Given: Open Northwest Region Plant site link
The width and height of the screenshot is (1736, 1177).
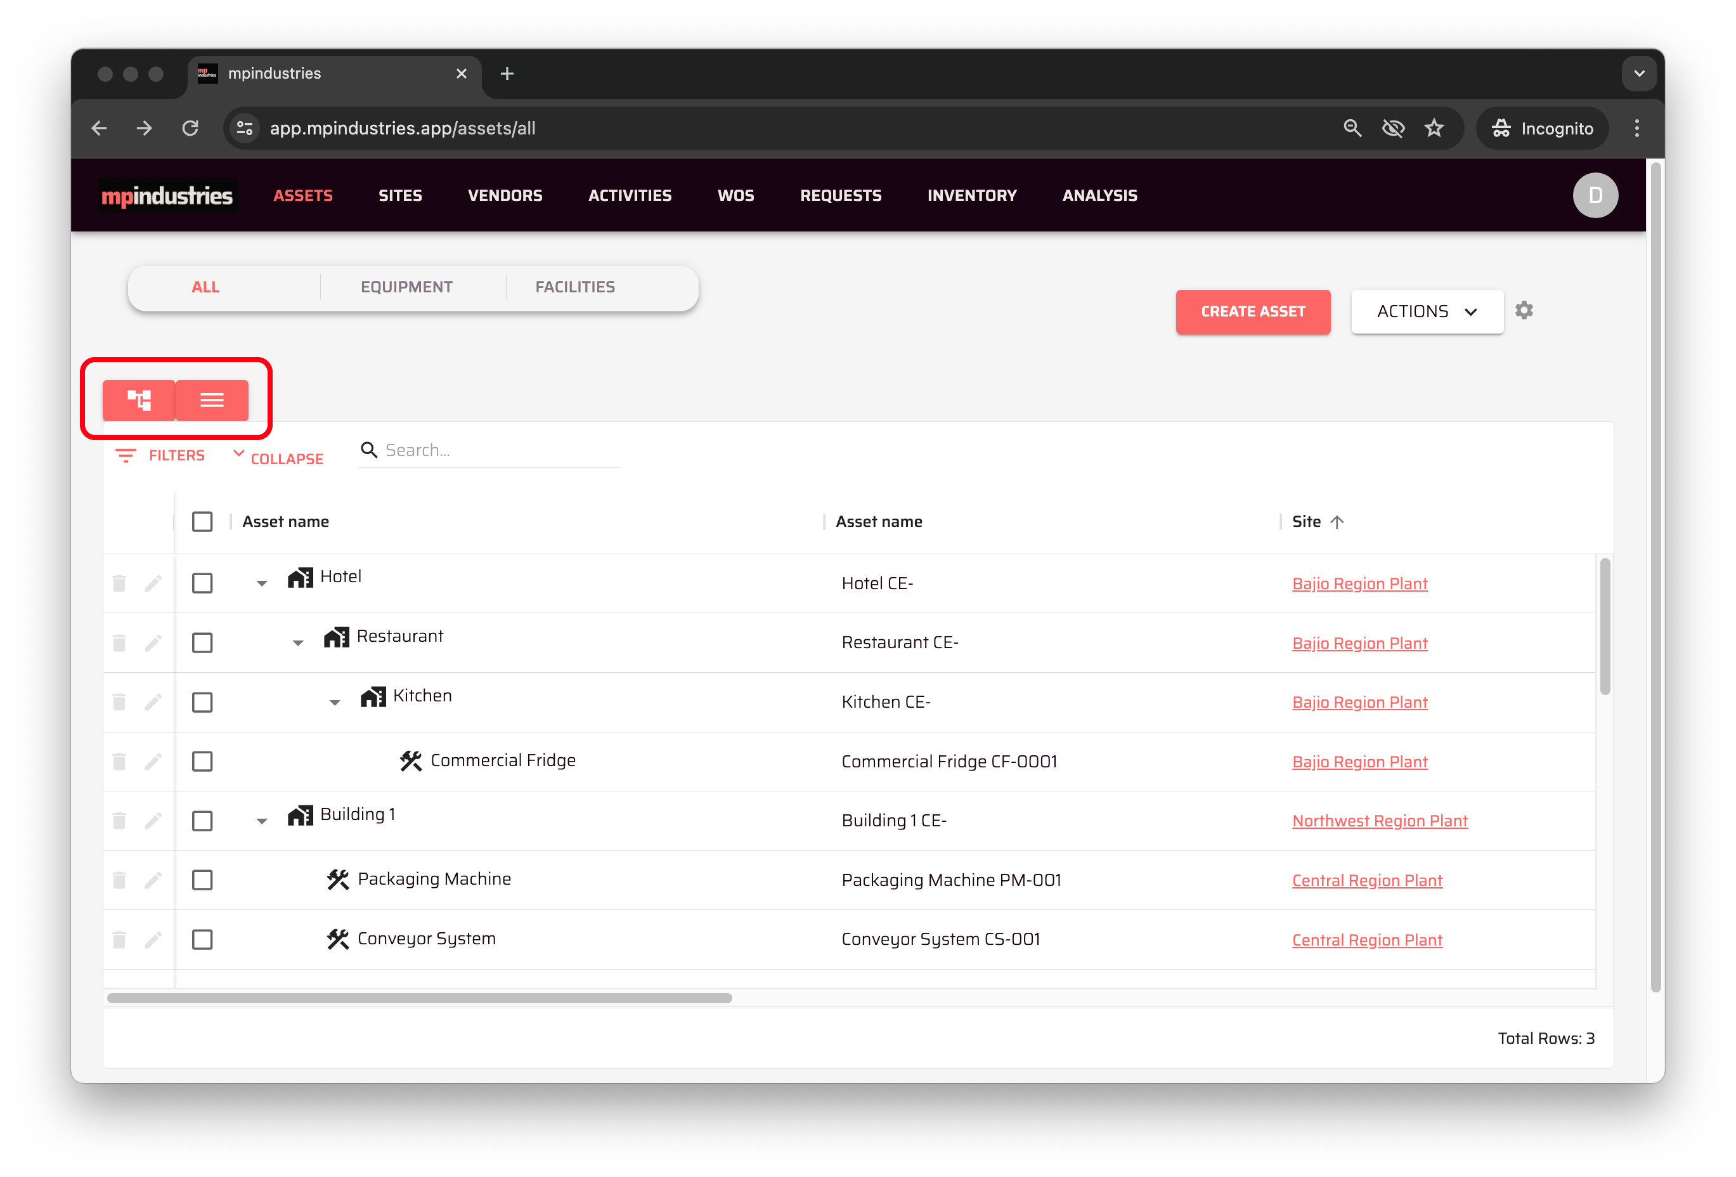Looking at the screenshot, I should (1379, 821).
